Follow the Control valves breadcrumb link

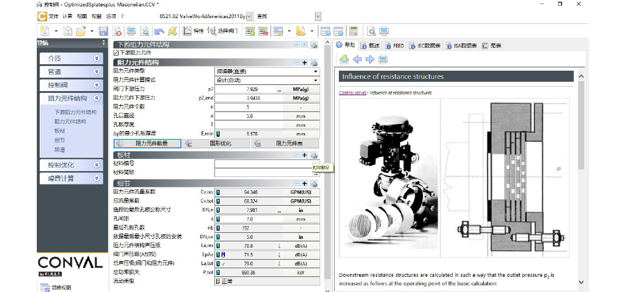coord(352,93)
